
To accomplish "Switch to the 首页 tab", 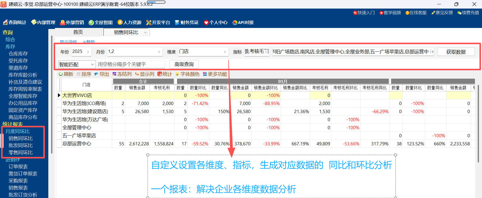I will pyautogui.click(x=78, y=32).
